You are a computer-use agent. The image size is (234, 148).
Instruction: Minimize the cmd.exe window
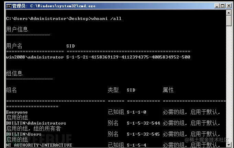217,6
